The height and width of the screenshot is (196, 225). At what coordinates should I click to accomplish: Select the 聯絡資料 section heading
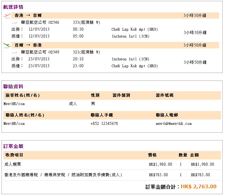[13, 87]
